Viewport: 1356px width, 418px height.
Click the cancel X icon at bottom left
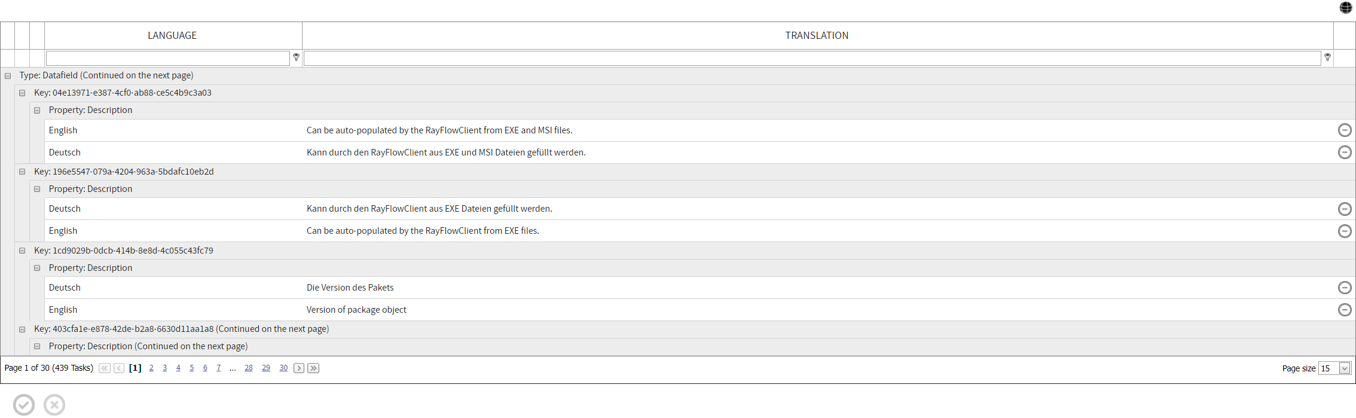point(54,405)
